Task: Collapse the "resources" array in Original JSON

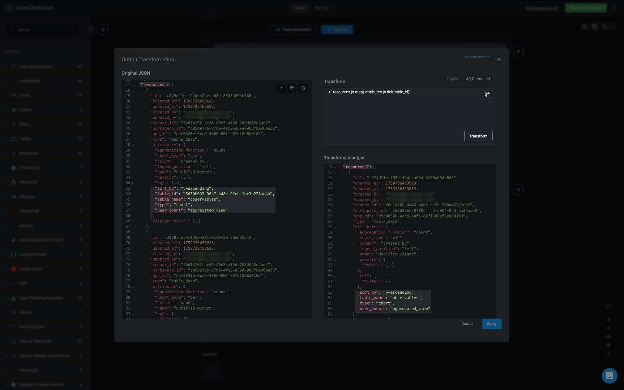Action: [x=133, y=85]
